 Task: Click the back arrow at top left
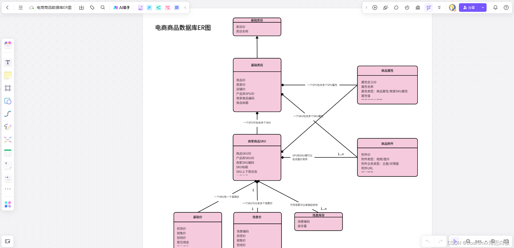point(8,8)
